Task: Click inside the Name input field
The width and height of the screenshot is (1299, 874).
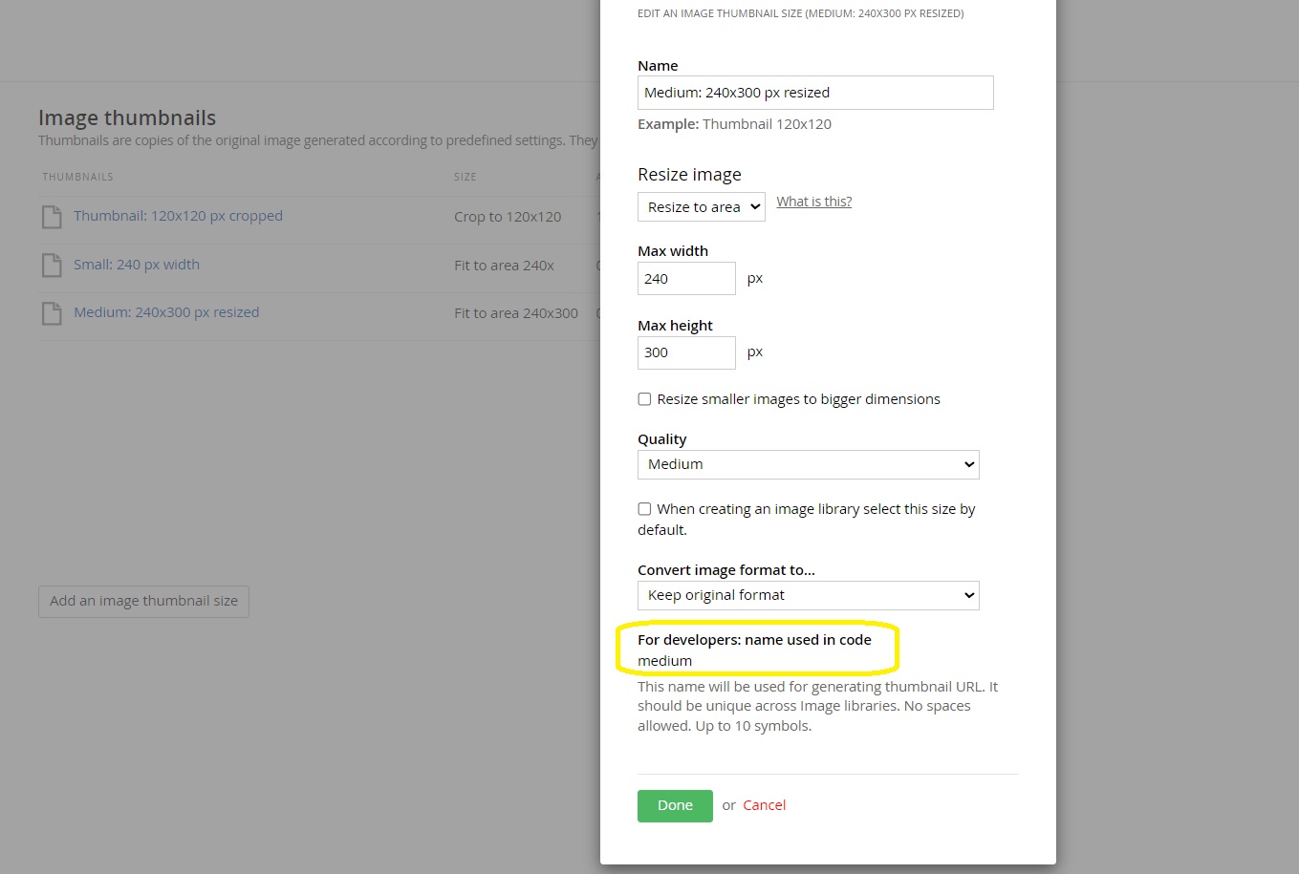Action: 814,92
